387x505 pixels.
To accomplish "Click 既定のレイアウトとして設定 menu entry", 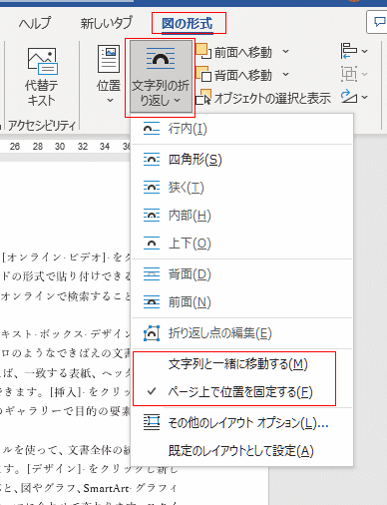I will pyautogui.click(x=241, y=451).
